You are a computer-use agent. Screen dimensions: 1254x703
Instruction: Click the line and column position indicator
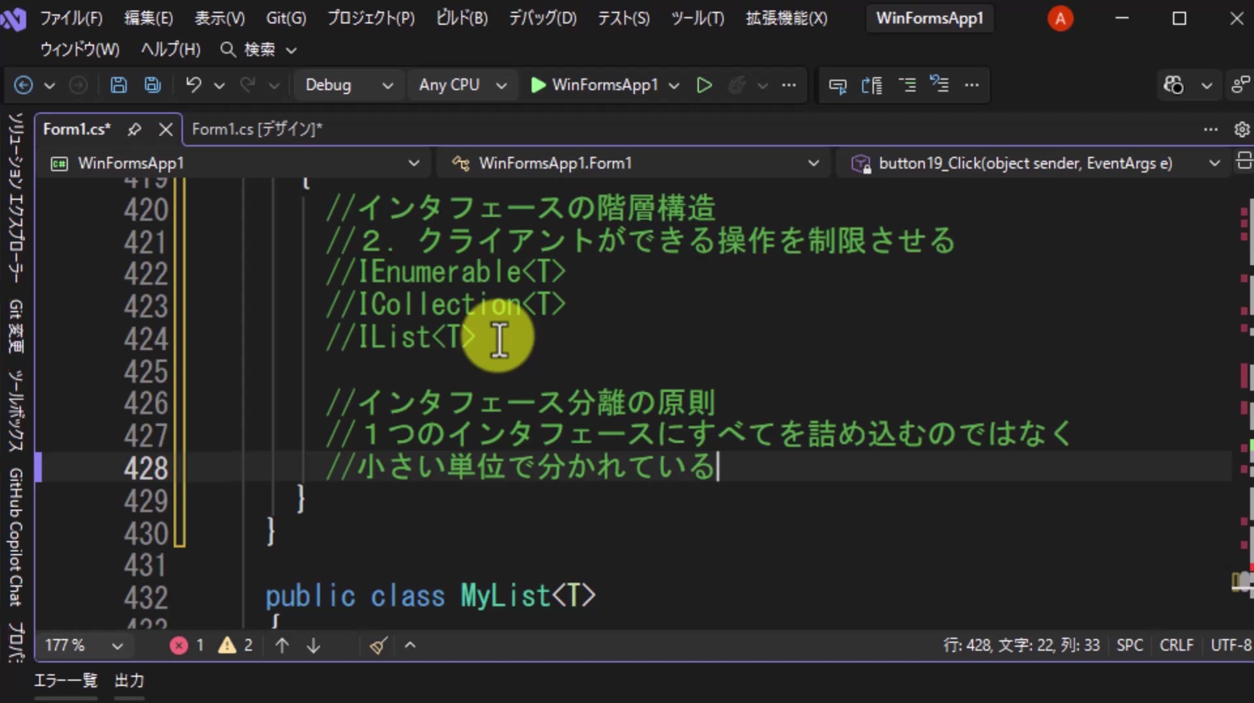click(1021, 646)
